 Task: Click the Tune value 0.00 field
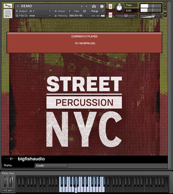pos(131,11)
